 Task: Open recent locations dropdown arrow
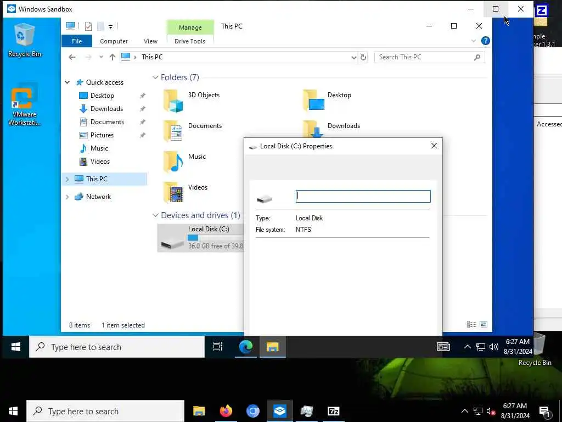coord(101,57)
